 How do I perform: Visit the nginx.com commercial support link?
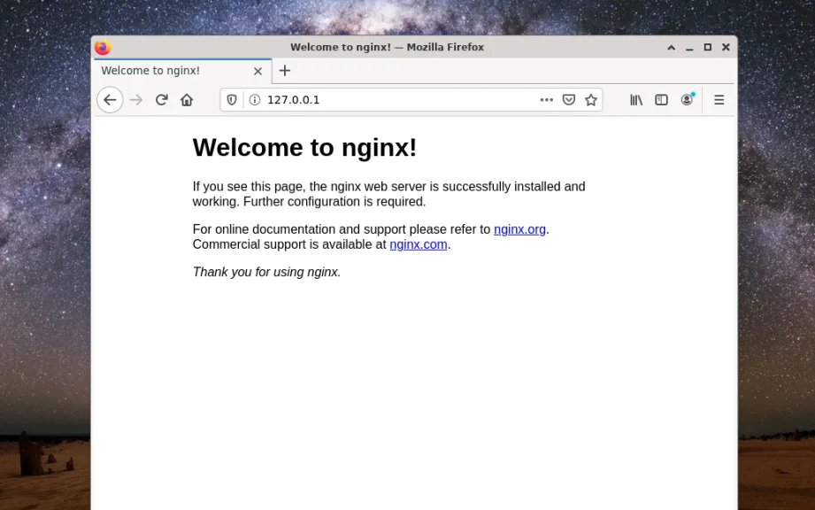pyautogui.click(x=418, y=244)
